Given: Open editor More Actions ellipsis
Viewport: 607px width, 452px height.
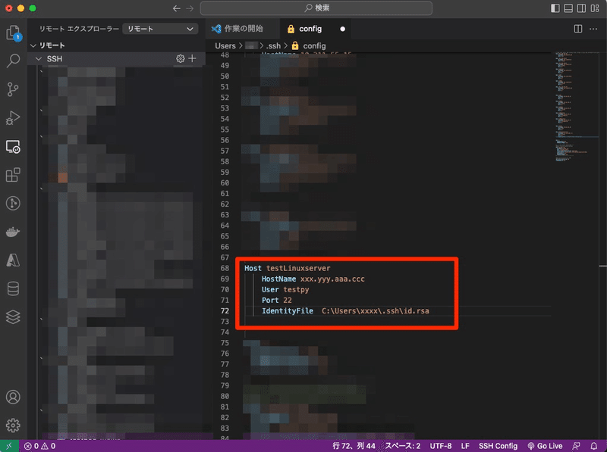Looking at the screenshot, I should (x=593, y=29).
